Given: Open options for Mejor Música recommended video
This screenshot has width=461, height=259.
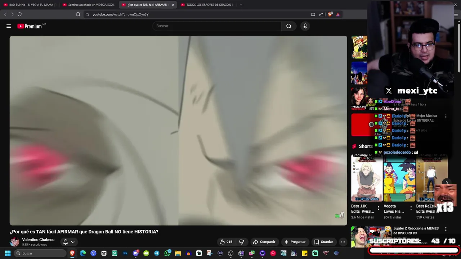Looking at the screenshot, I should pos(446,117).
